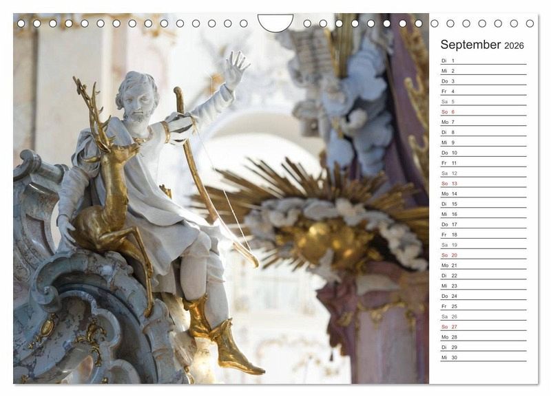This screenshot has height=397, width=551.
Task: Select the 'Mo 28' date row
Action: click(x=484, y=337)
